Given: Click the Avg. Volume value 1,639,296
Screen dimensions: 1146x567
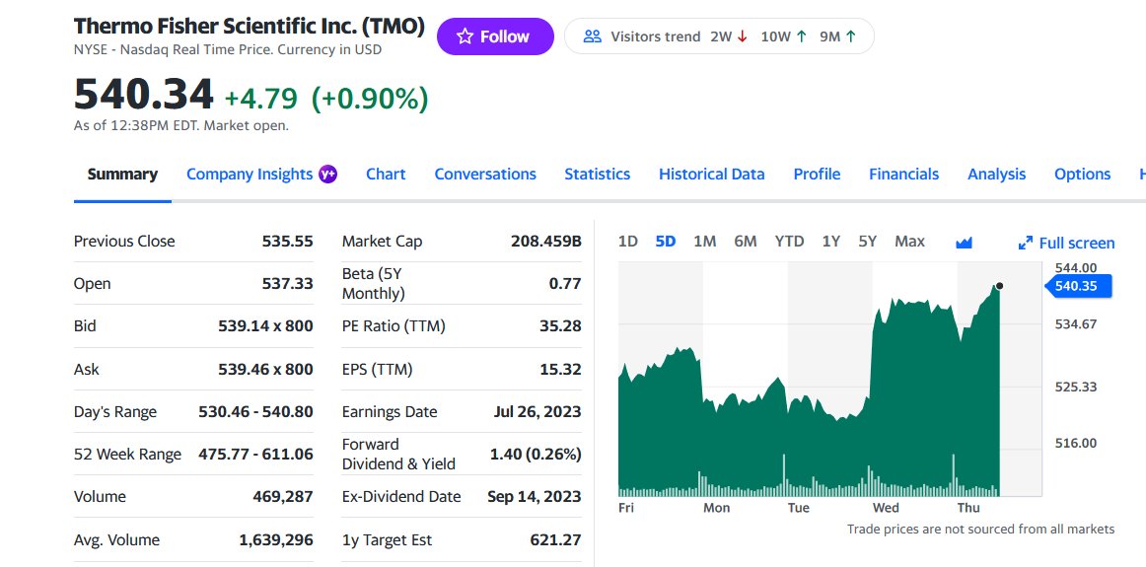Looking at the screenshot, I should 276,540.
